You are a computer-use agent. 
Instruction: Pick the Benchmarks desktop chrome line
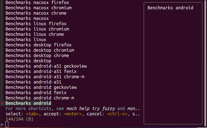(x=37, y=56)
